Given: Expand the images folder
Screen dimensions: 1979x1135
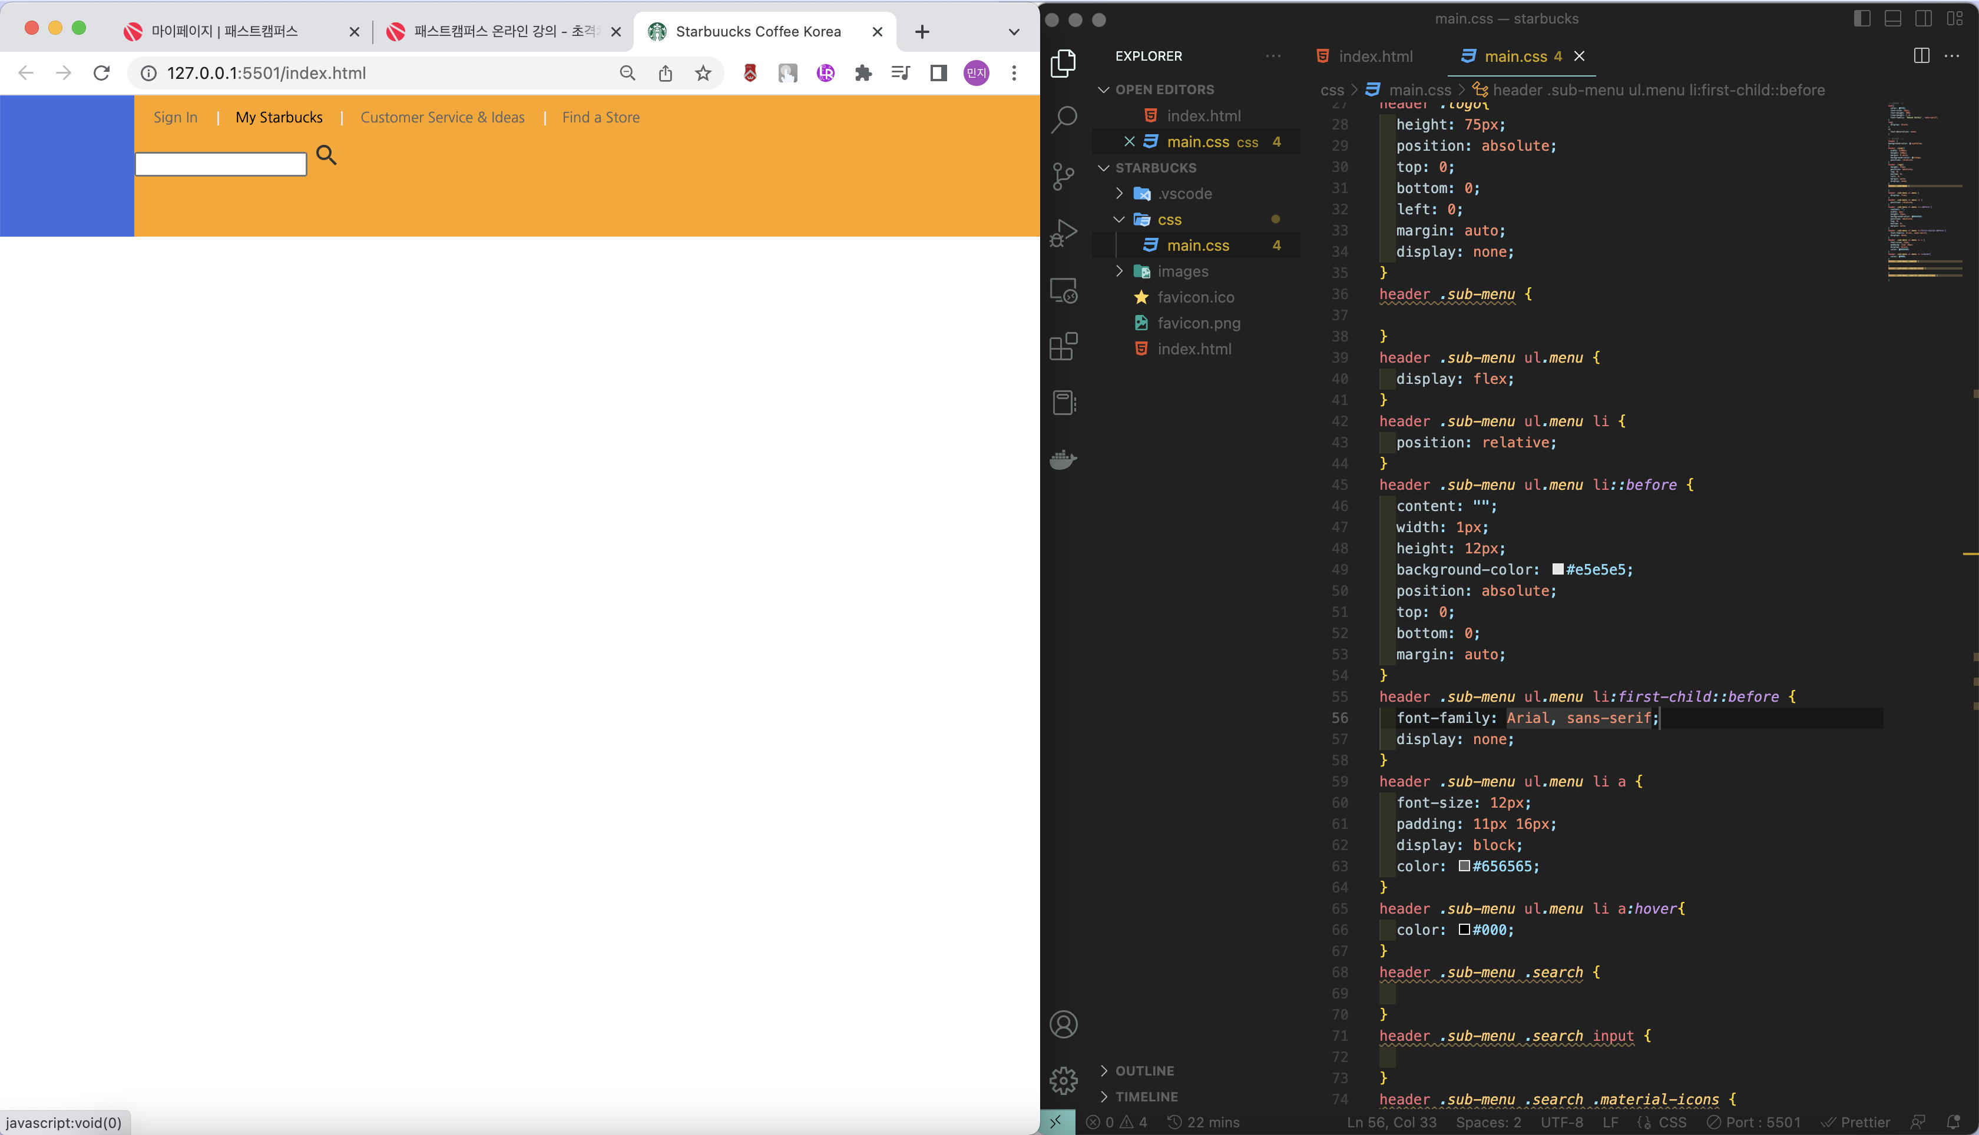Looking at the screenshot, I should 1119,271.
